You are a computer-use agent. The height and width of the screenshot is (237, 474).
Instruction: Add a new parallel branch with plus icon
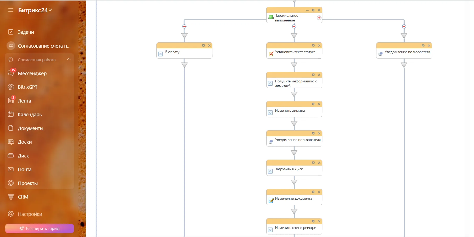(x=319, y=18)
